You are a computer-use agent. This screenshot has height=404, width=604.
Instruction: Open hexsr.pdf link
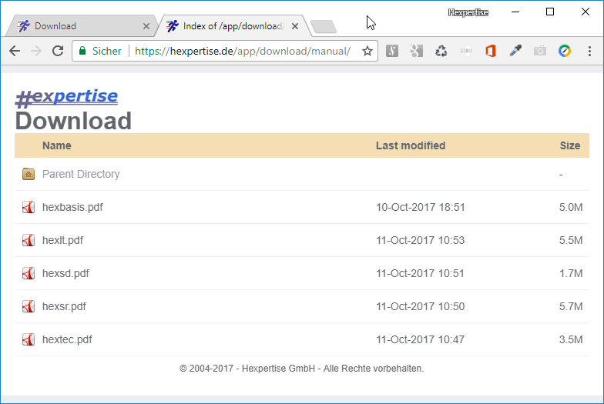click(x=64, y=306)
